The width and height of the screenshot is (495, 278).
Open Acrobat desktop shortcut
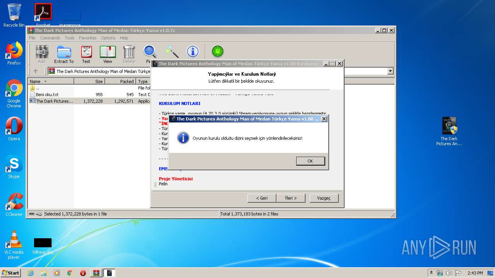(43, 15)
